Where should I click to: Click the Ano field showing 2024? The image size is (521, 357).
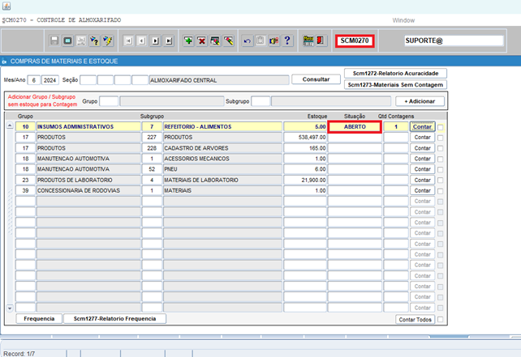point(50,80)
